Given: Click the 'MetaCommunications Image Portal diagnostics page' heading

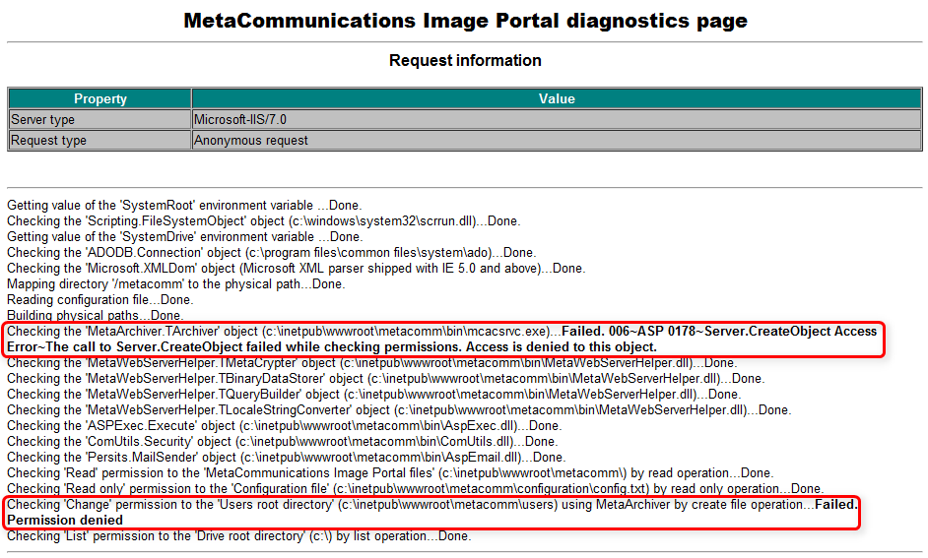Looking at the screenshot, I should (x=465, y=21).
